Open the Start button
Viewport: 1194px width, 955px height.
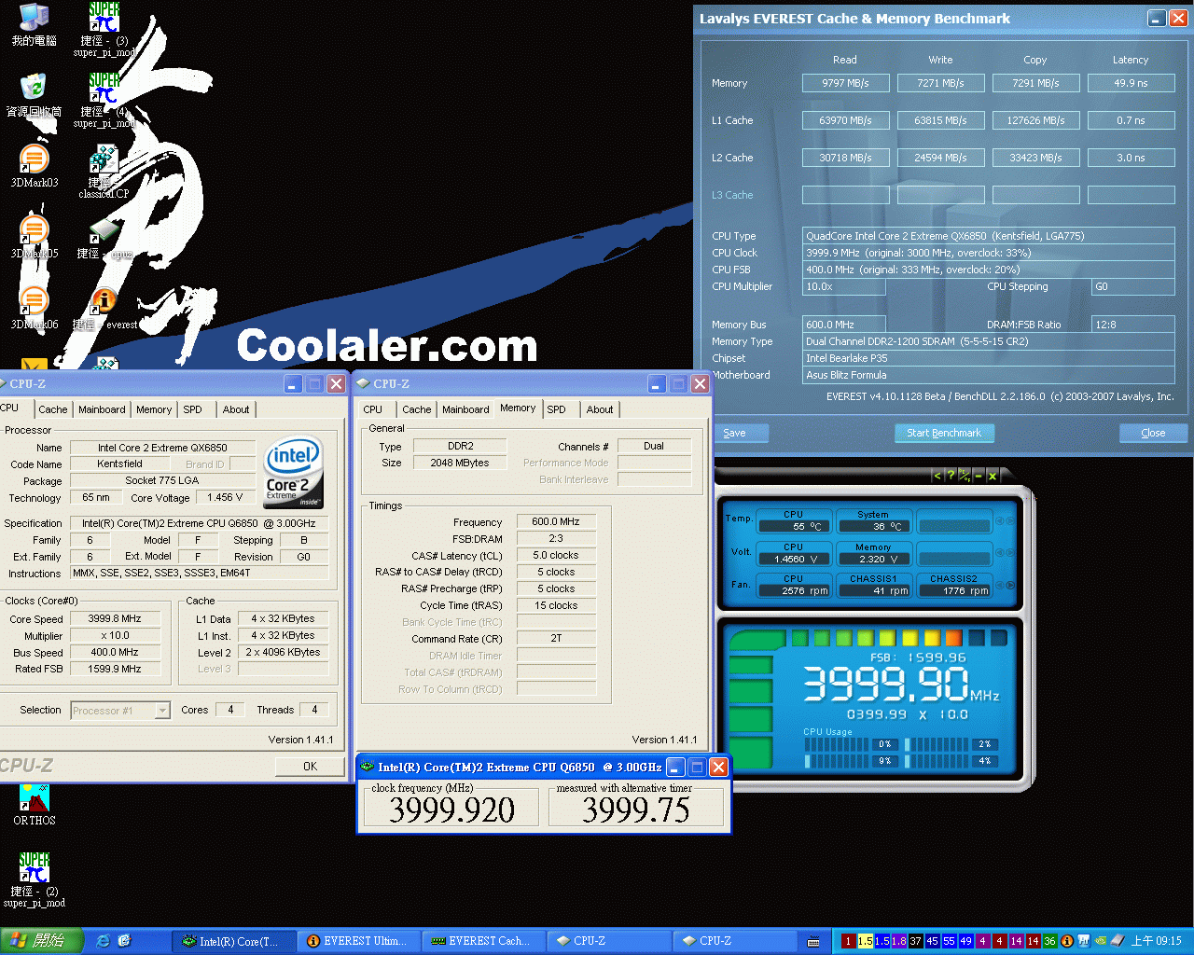tap(41, 941)
